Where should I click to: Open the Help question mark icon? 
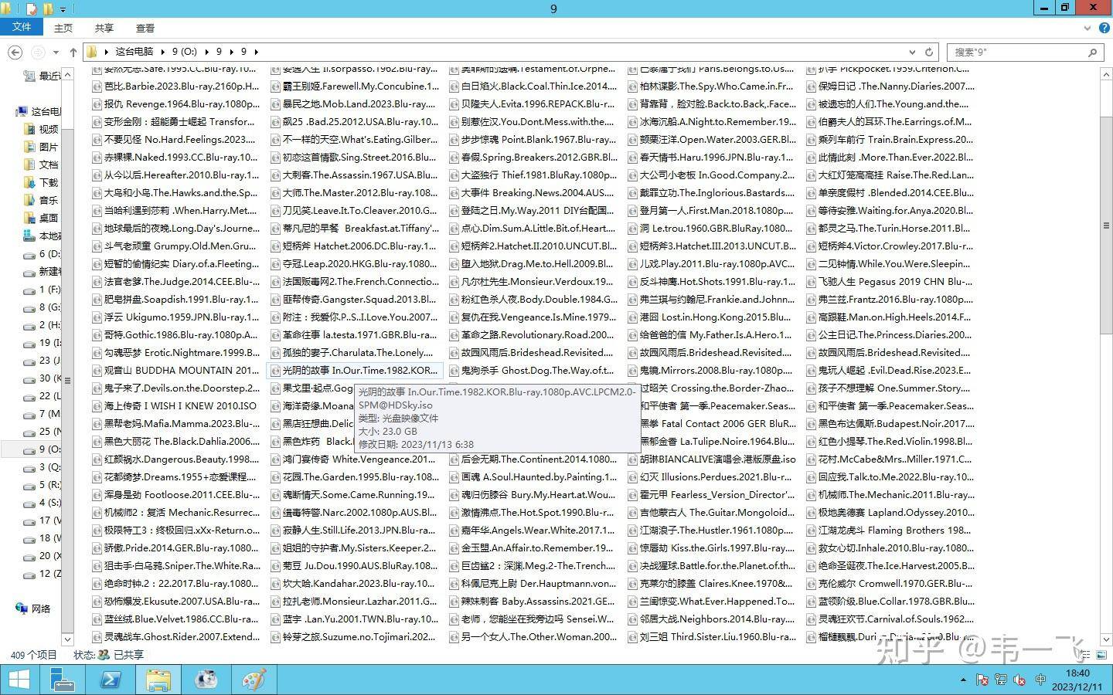[x=1104, y=27]
